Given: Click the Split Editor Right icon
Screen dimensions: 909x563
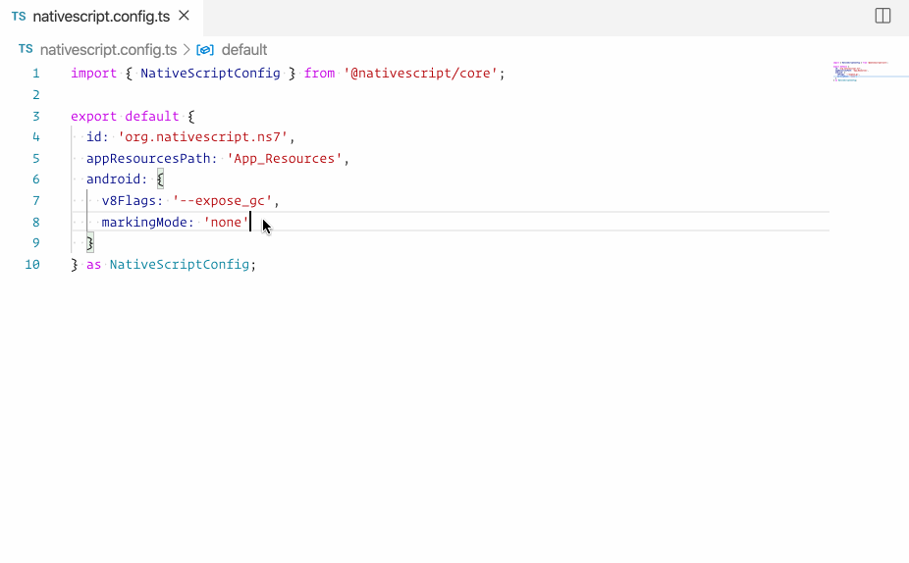Looking at the screenshot, I should click(882, 16).
